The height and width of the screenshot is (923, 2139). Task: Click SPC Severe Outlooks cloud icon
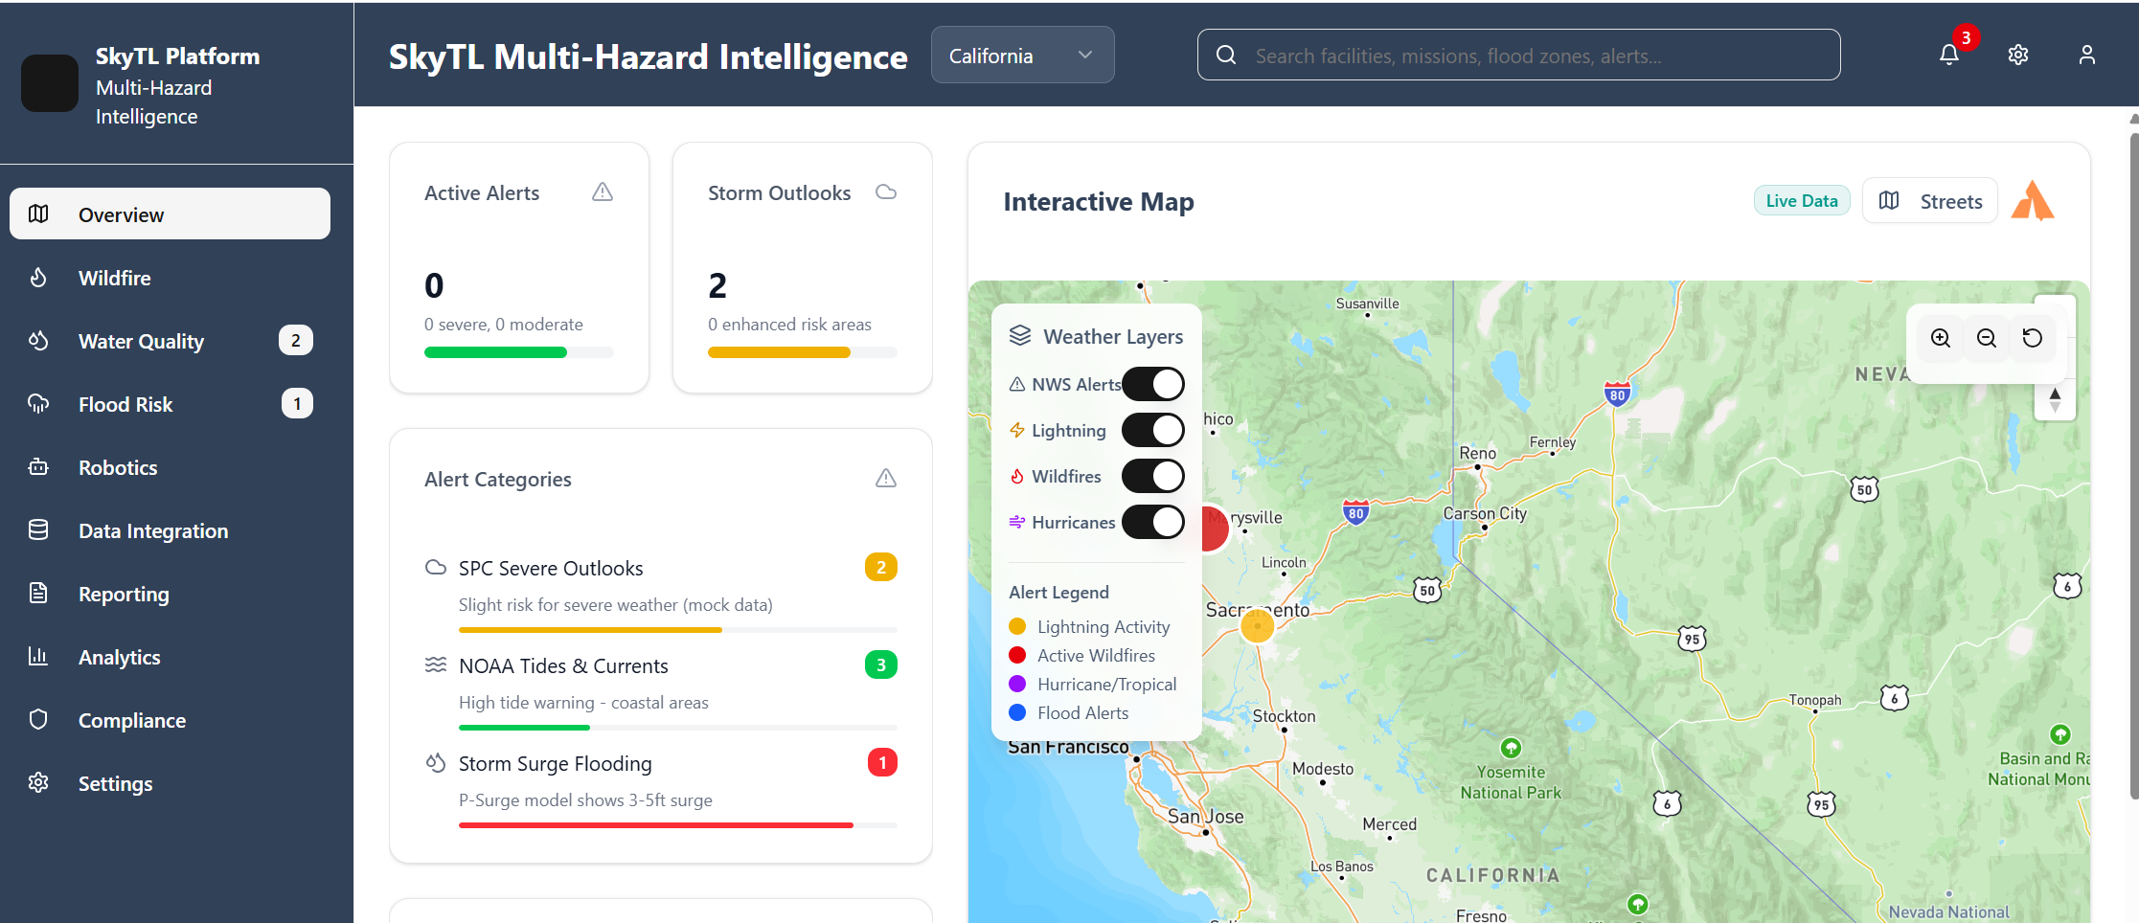tap(436, 567)
